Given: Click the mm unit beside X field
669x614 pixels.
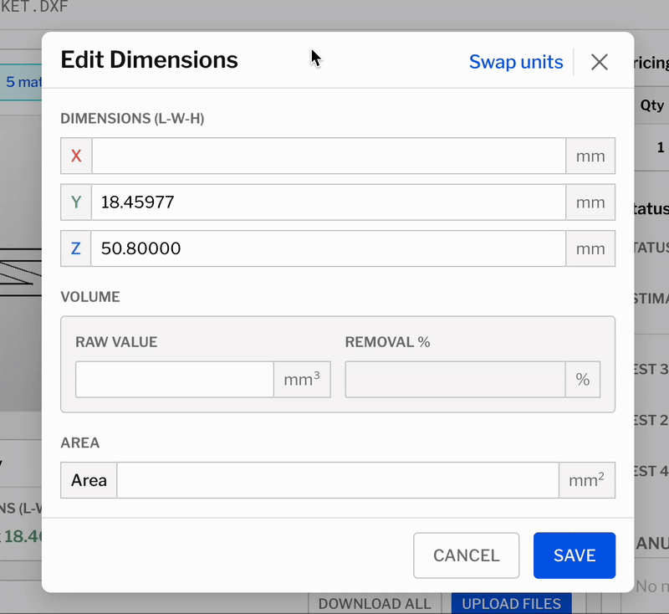Looking at the screenshot, I should (590, 156).
